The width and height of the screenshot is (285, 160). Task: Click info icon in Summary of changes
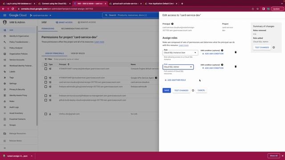tap(273, 48)
